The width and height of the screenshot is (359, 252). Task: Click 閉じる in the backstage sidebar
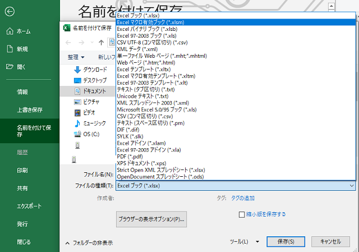24,242
